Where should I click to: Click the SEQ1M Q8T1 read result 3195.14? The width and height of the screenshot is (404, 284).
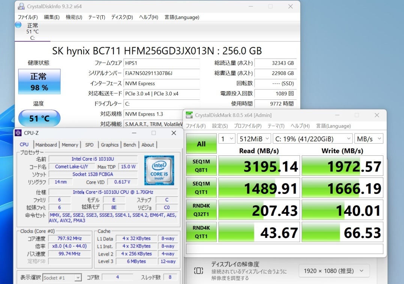pos(259,166)
